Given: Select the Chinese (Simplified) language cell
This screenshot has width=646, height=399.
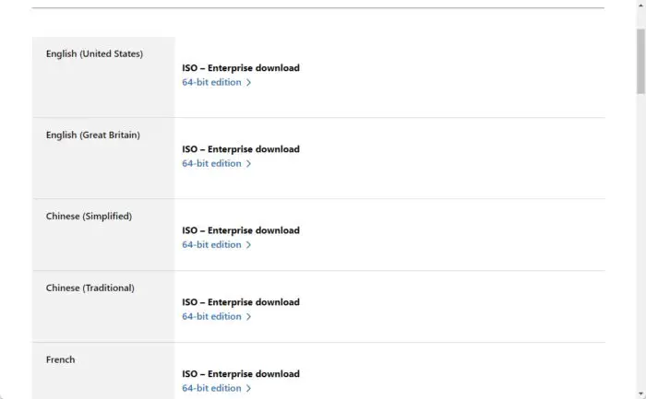Looking at the screenshot, I should pyautogui.click(x=103, y=234).
